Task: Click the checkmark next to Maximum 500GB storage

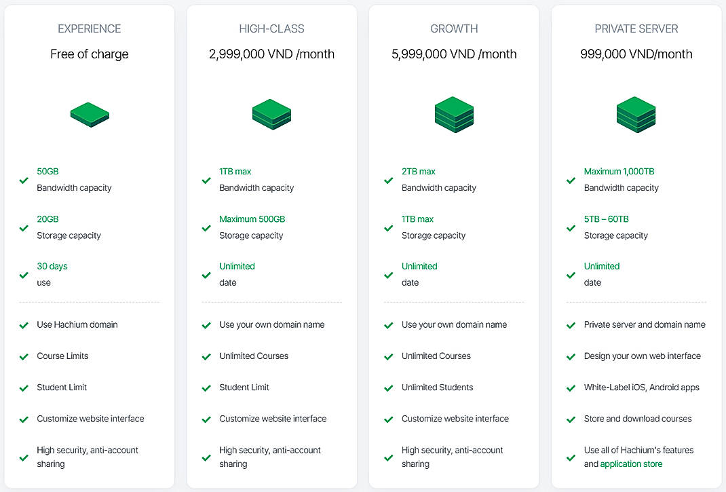Action: pyautogui.click(x=206, y=228)
